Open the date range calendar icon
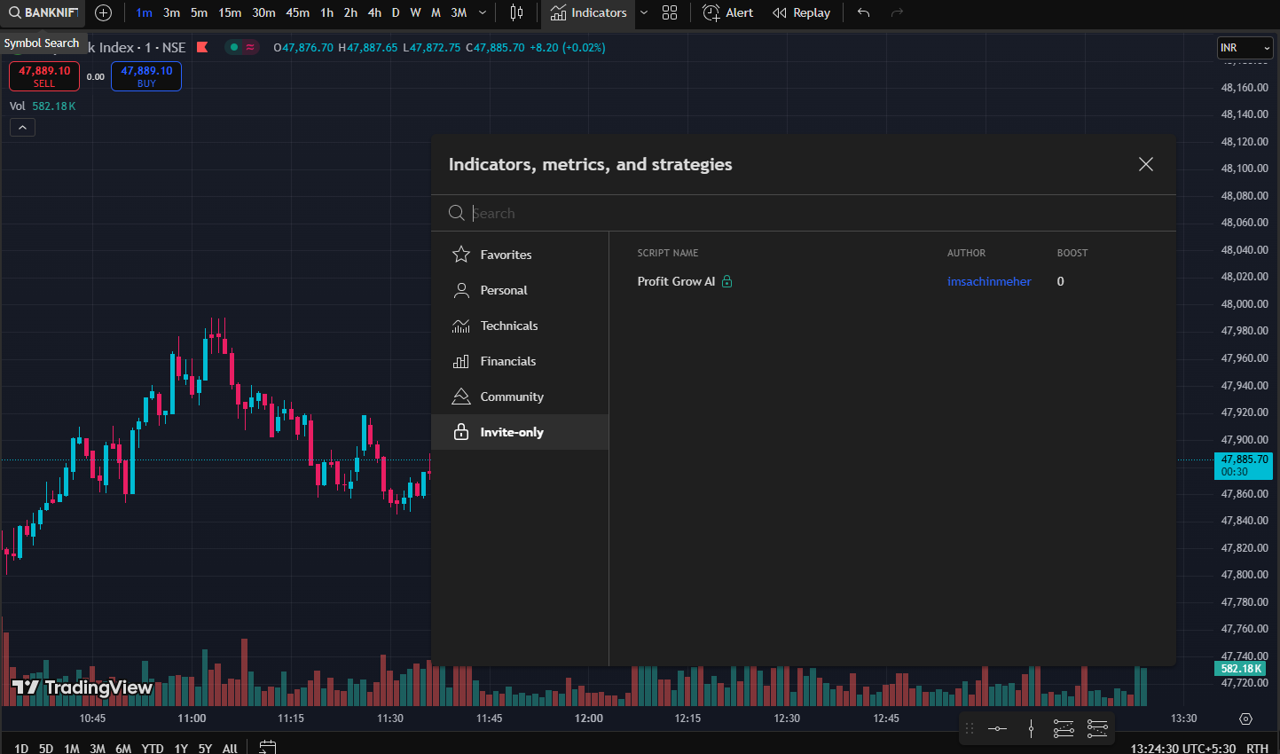 pyautogui.click(x=268, y=747)
